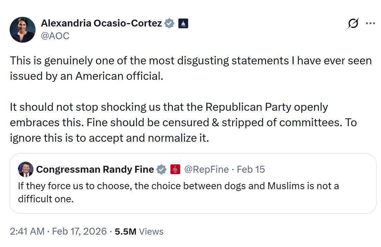Click the red GOP affiliation badge
Screen dimensions: 381x247
pos(175,169)
